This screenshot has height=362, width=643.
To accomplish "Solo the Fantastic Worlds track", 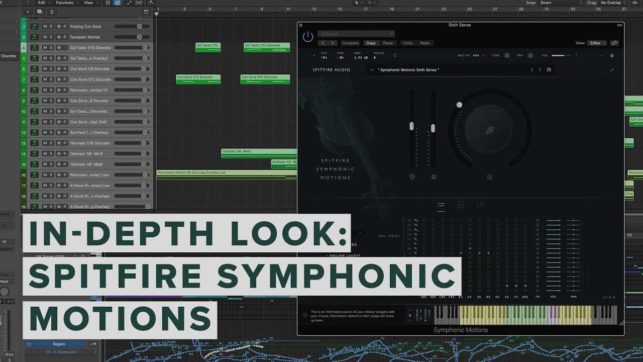I will coord(52,37).
